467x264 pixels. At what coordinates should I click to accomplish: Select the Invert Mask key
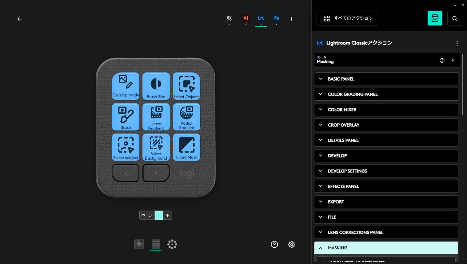(186, 147)
